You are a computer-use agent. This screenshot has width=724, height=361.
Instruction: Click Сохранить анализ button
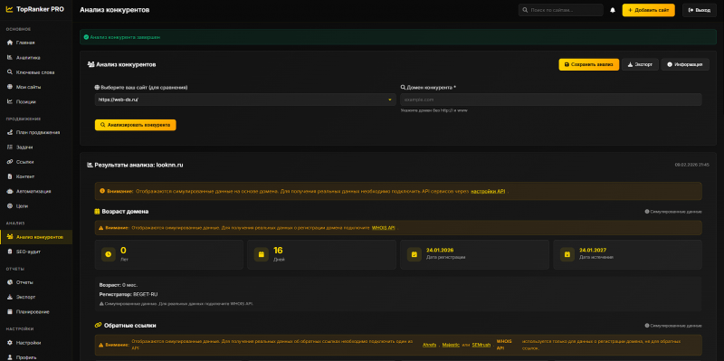point(589,64)
